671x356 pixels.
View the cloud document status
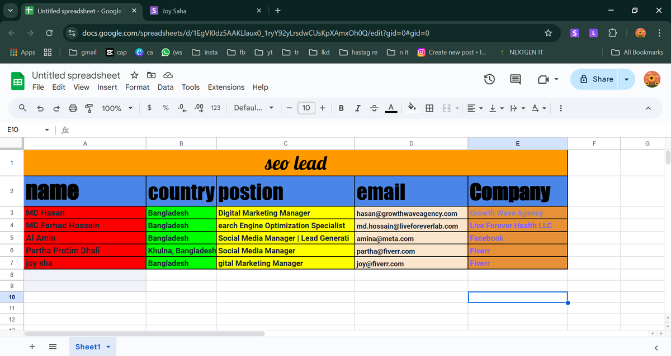(168, 75)
